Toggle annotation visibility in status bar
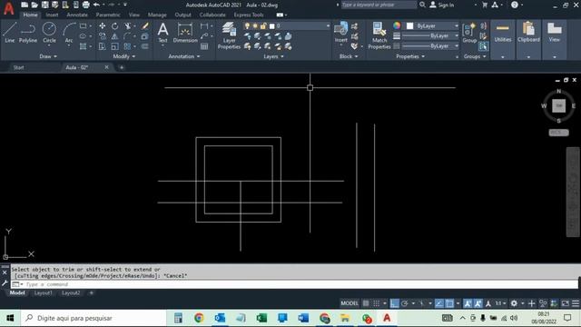The height and width of the screenshot is (327, 581). tap(468, 303)
